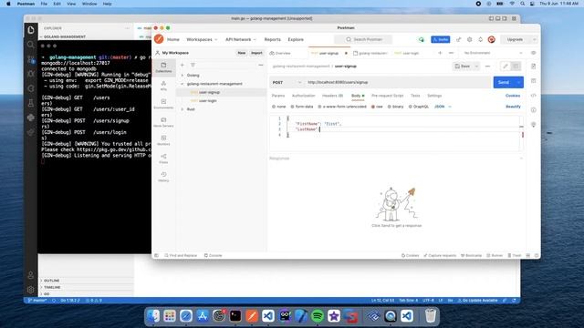Open the Workspaces dropdown
Screen dimensions: 584x328
tap(202, 39)
